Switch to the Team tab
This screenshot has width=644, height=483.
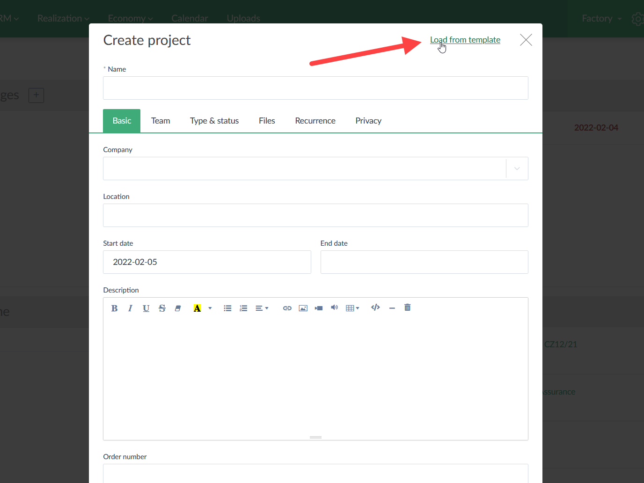[x=161, y=121]
